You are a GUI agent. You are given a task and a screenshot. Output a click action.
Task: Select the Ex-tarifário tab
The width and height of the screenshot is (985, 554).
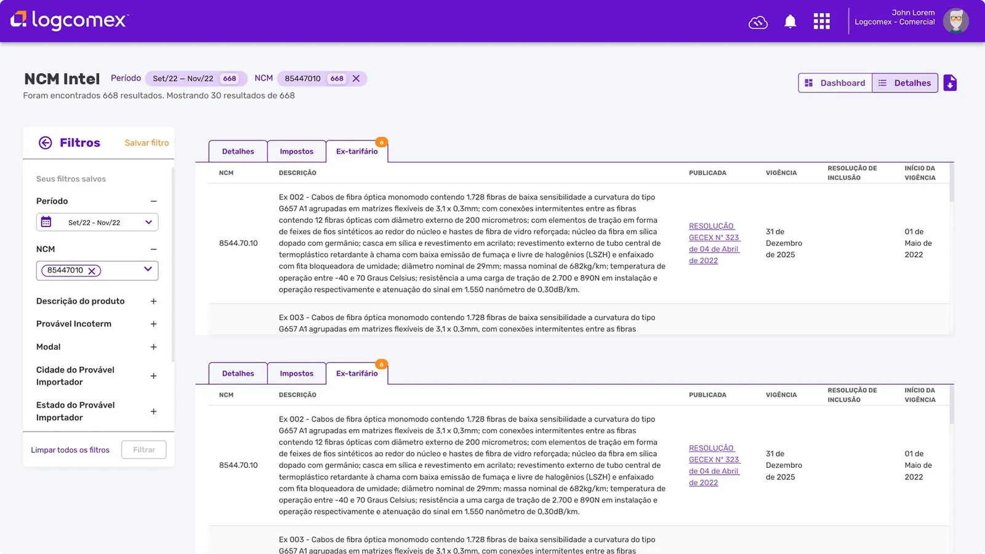click(357, 151)
